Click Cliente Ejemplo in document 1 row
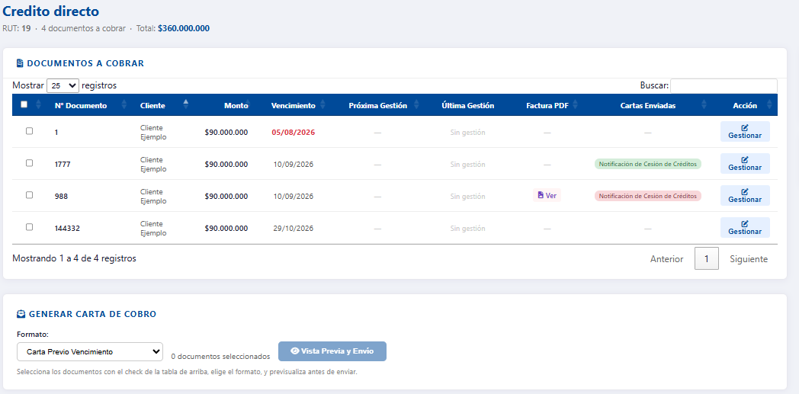 click(153, 133)
